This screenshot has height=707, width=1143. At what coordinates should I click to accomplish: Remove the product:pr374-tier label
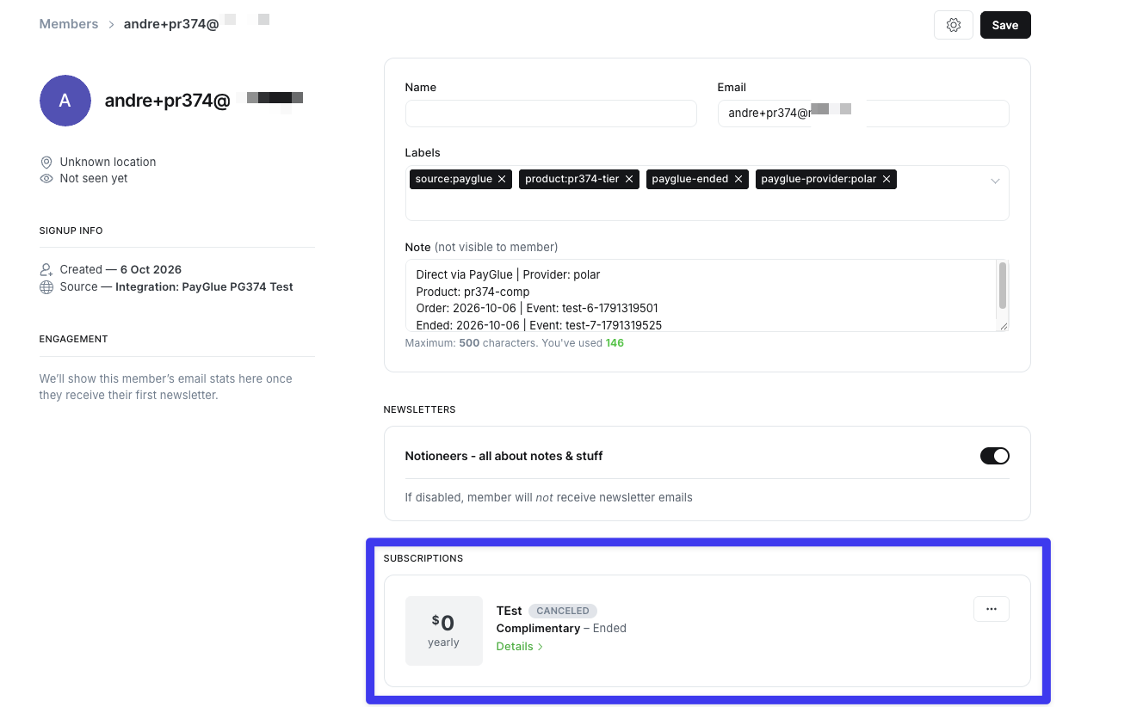pos(629,179)
